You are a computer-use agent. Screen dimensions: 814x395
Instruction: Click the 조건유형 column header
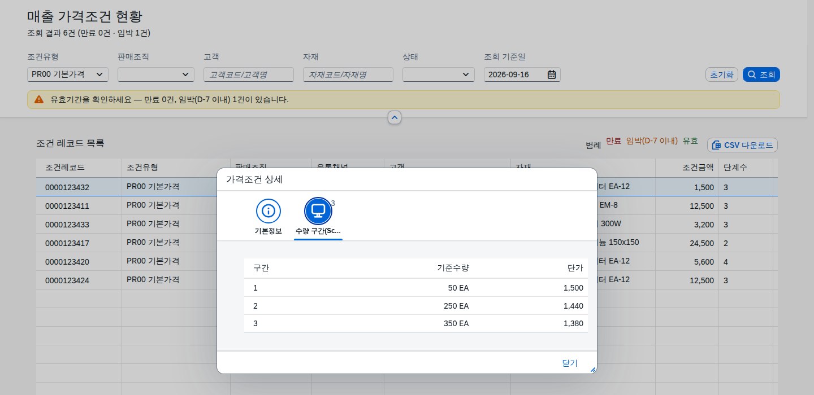pyautogui.click(x=176, y=168)
